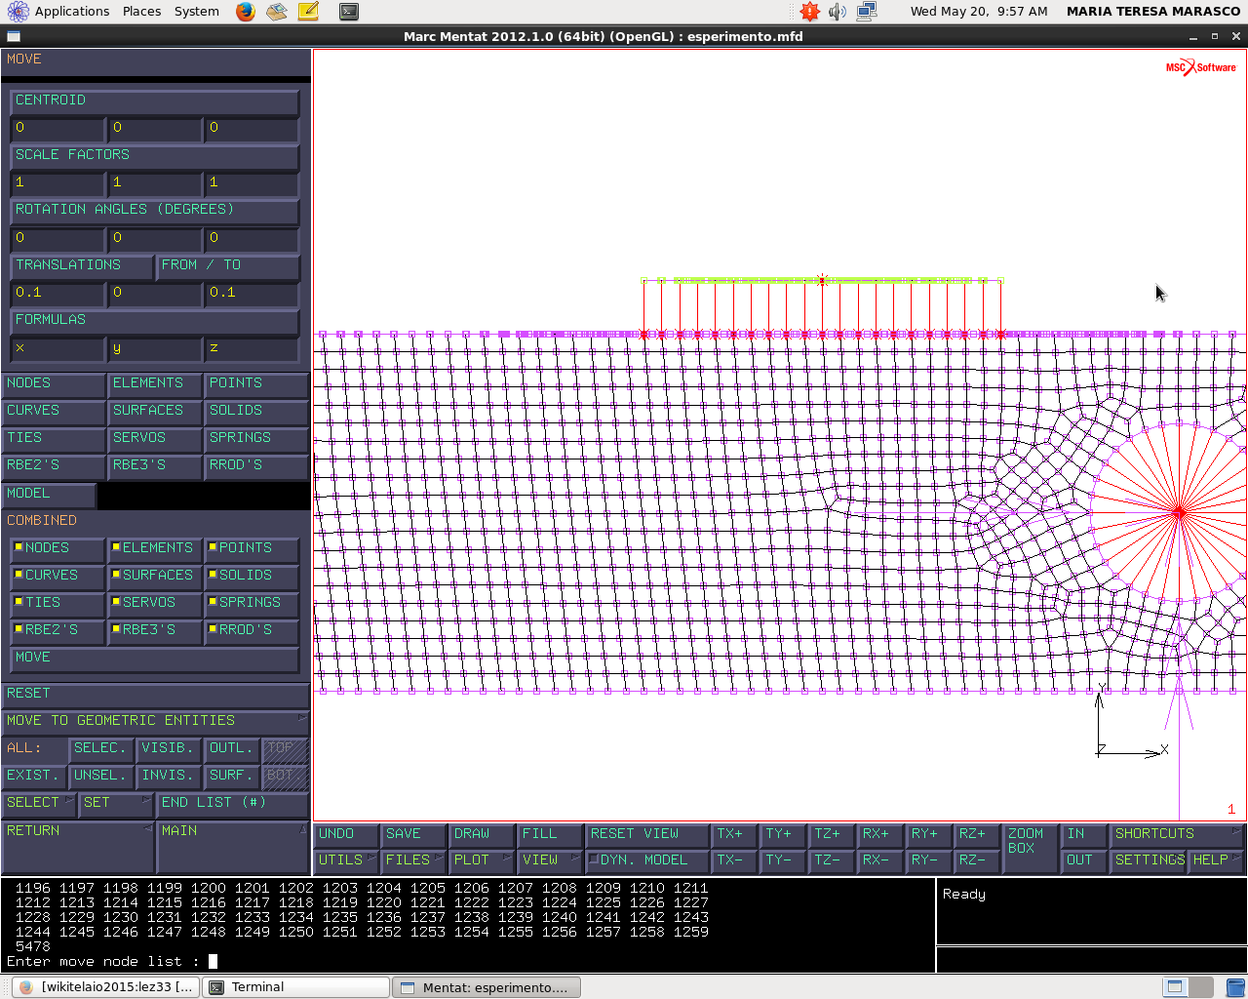Image resolution: width=1248 pixels, height=999 pixels.
Task: Click the RZ- rotate button
Action: (x=977, y=860)
